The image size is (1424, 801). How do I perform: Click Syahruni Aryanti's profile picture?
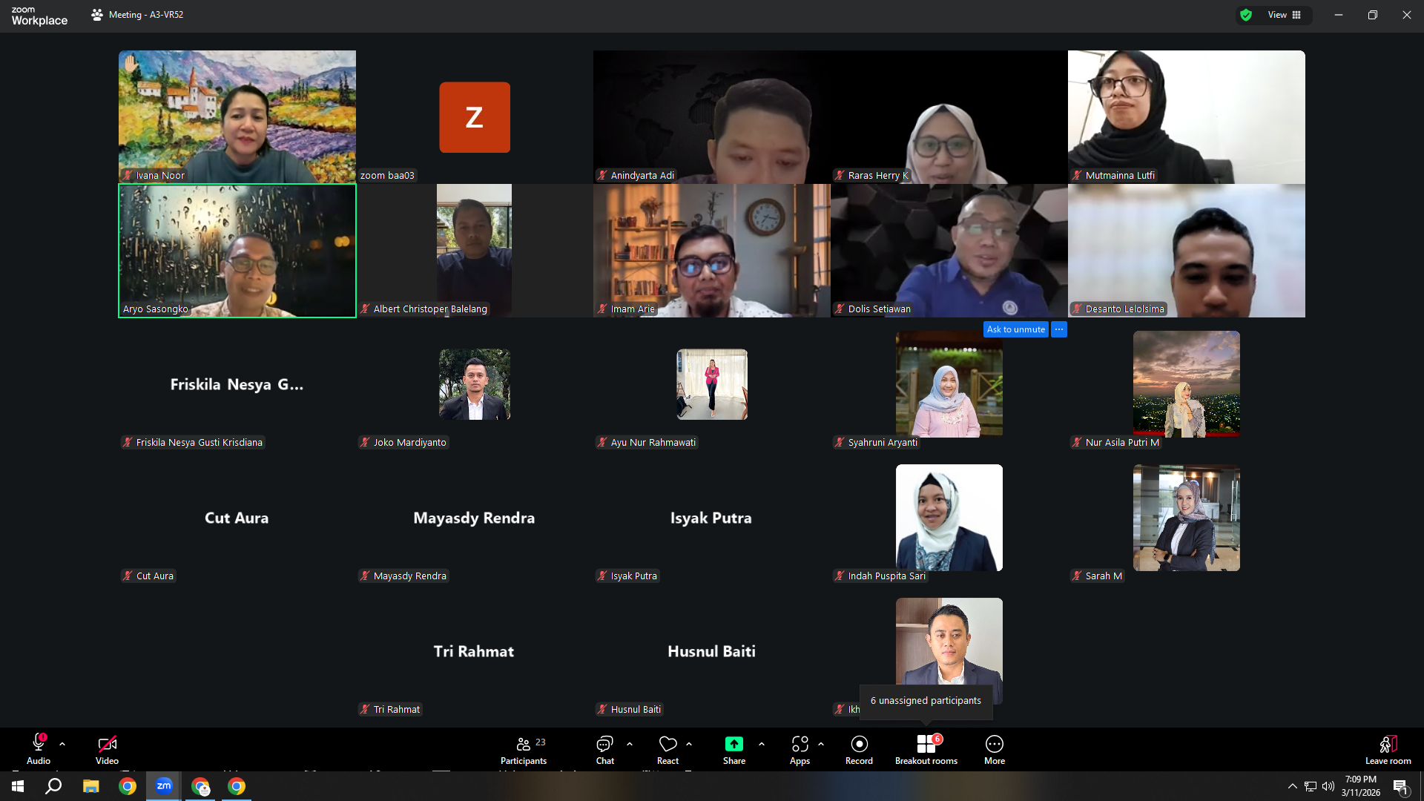(949, 384)
